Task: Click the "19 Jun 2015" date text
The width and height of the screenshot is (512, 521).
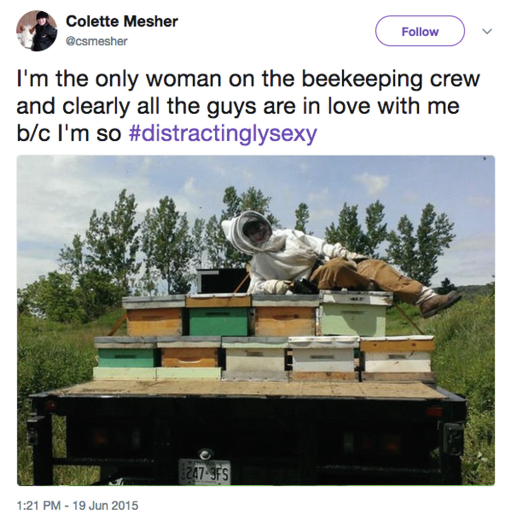Action: [x=105, y=505]
